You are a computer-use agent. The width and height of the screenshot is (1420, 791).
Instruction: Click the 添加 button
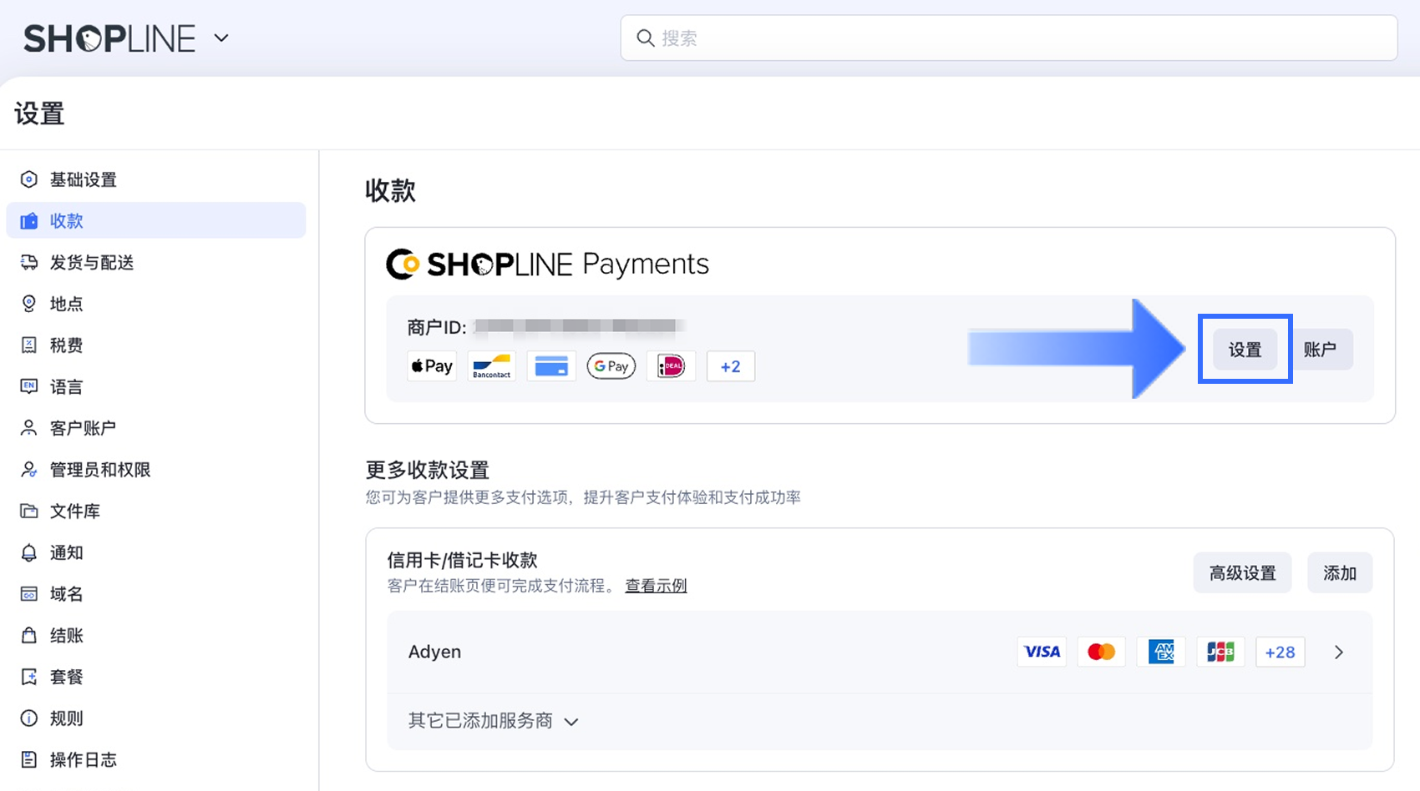pos(1340,573)
